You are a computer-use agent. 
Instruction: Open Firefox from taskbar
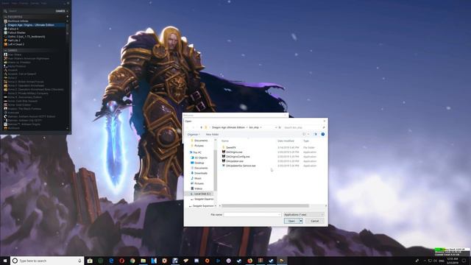(250, 261)
